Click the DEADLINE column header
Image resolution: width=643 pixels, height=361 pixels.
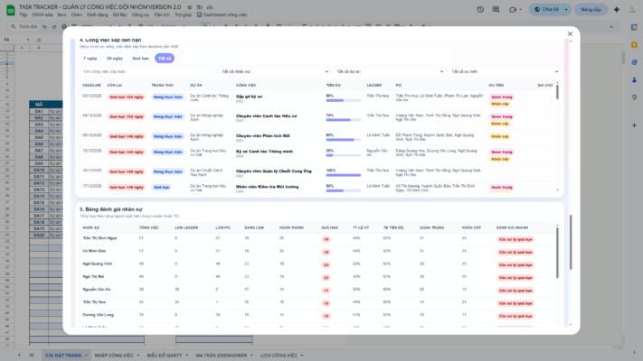point(91,85)
